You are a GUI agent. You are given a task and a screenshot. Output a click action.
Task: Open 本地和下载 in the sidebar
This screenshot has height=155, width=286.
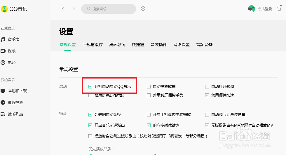coord(17,91)
